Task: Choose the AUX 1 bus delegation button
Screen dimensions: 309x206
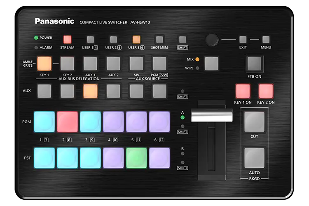Action: [90, 63]
